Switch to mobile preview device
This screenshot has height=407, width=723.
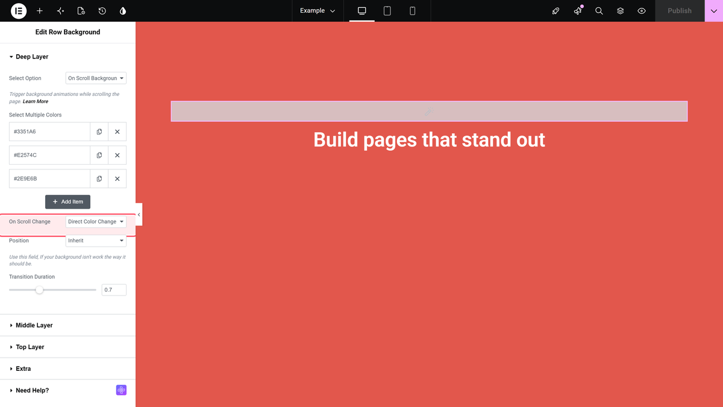click(413, 11)
